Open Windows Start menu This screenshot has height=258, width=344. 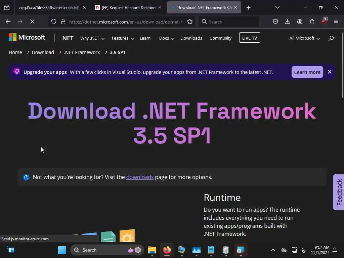(x=62, y=250)
